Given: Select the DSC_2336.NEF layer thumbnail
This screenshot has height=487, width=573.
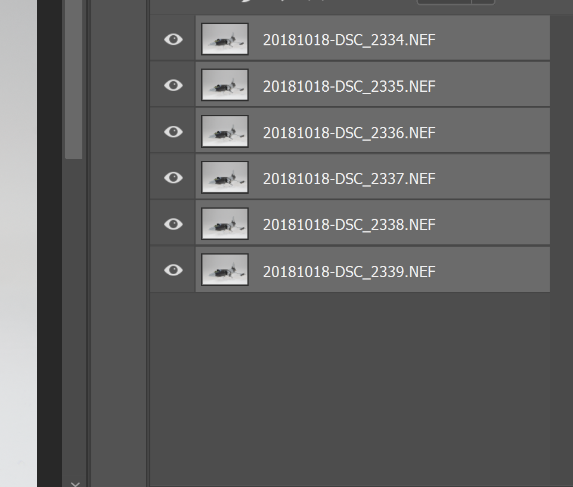Looking at the screenshot, I should (x=225, y=132).
